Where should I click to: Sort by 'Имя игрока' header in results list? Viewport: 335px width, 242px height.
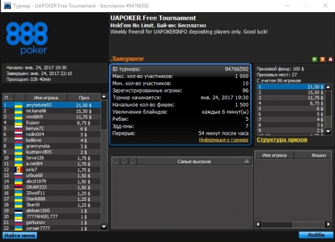(x=46, y=98)
